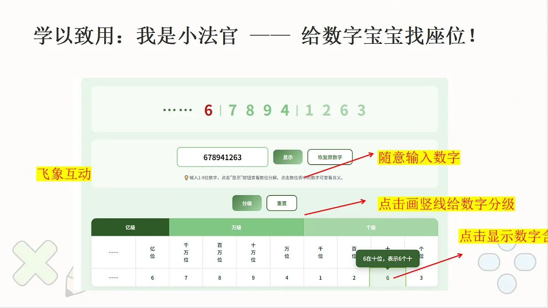548x308 pixels.
Task: Click digit 9 in the table's bottom row
Action: 253,278
